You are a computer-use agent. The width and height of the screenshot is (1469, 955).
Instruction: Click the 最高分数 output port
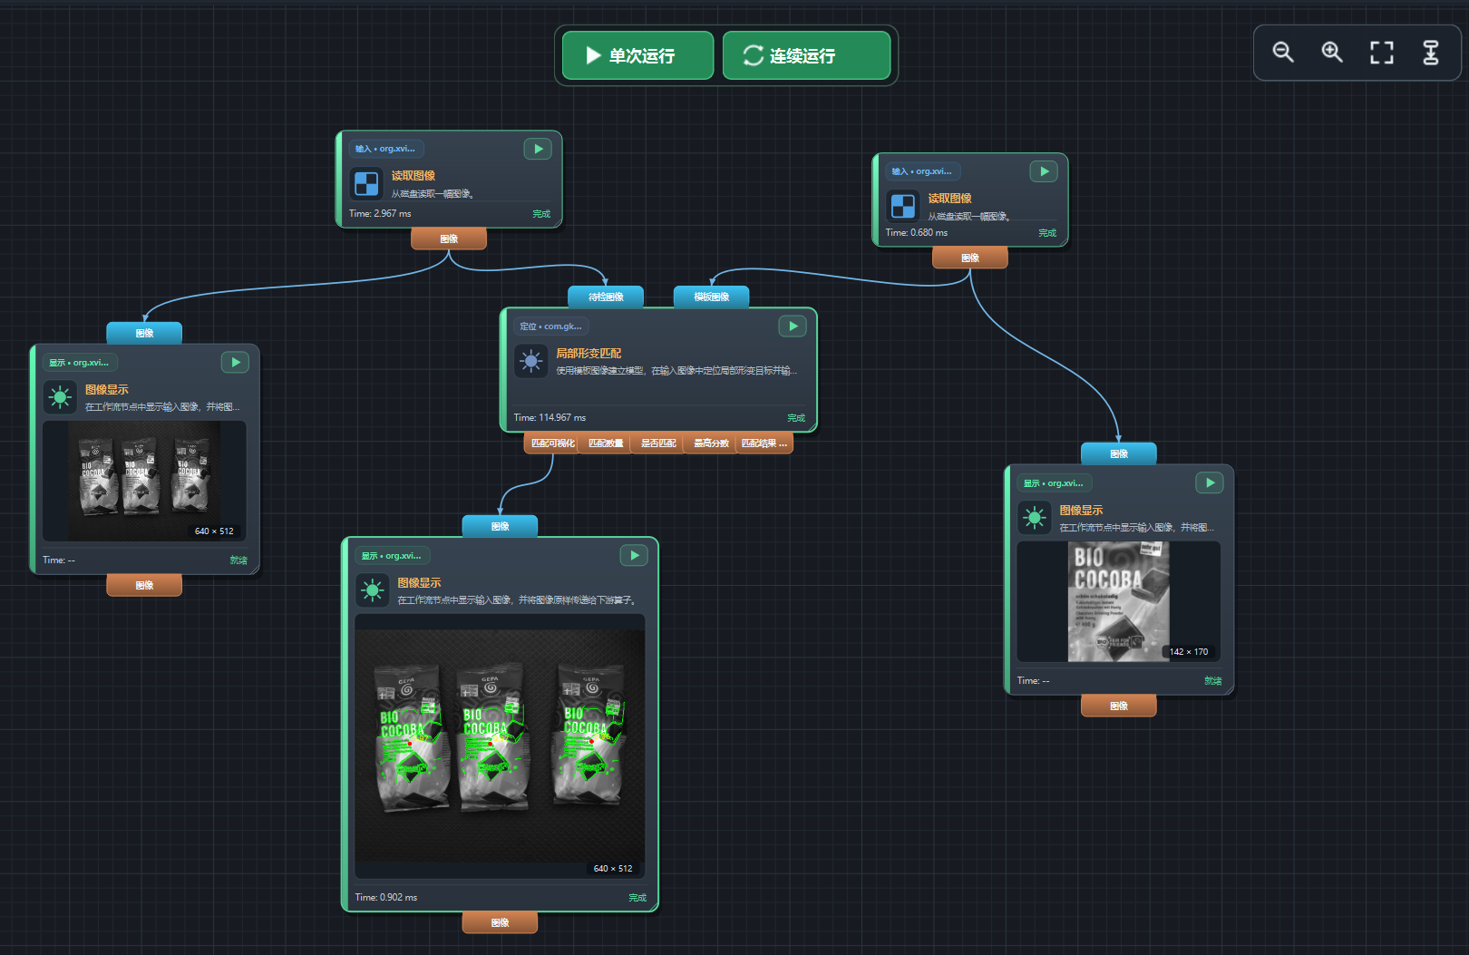click(712, 443)
